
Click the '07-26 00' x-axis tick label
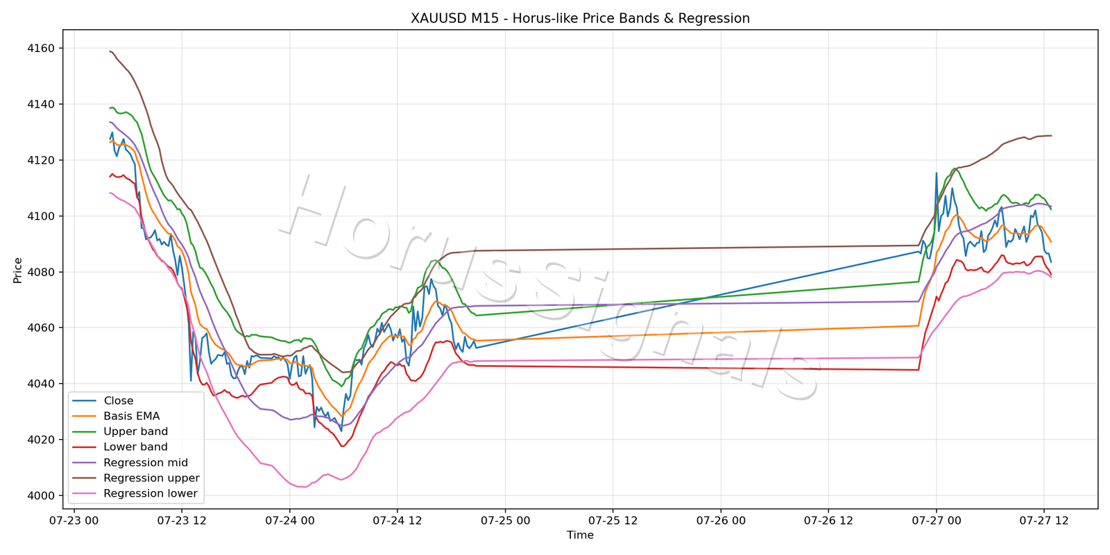[x=721, y=520]
